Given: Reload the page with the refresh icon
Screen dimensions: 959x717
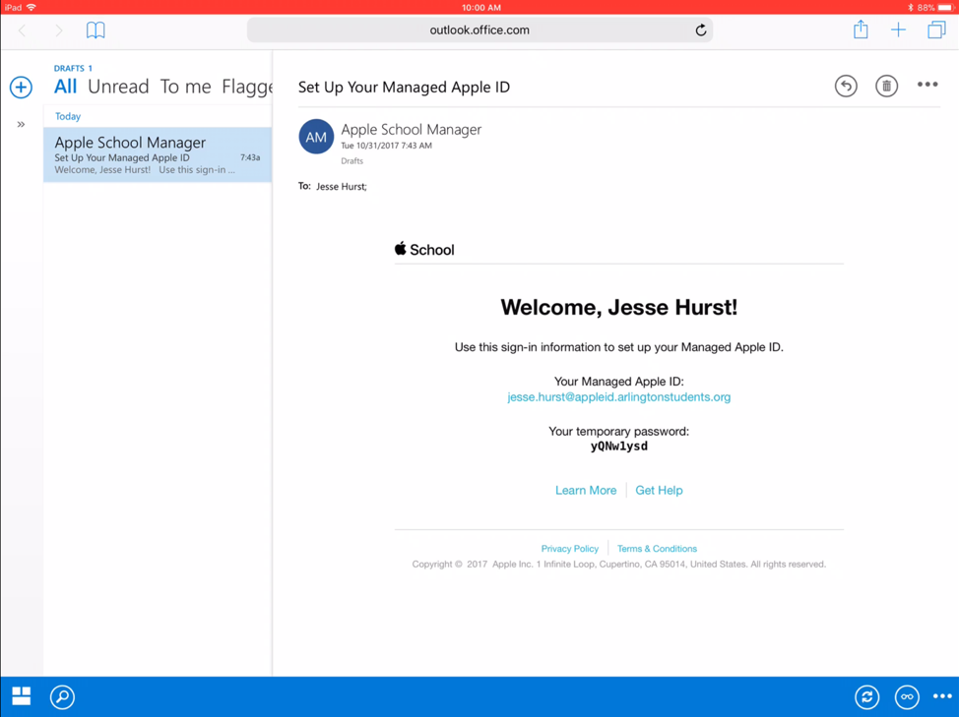Looking at the screenshot, I should pyautogui.click(x=701, y=30).
